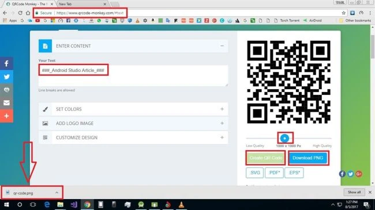Open a new browser tab
The height and width of the screenshot is (210, 375).
point(115,4)
